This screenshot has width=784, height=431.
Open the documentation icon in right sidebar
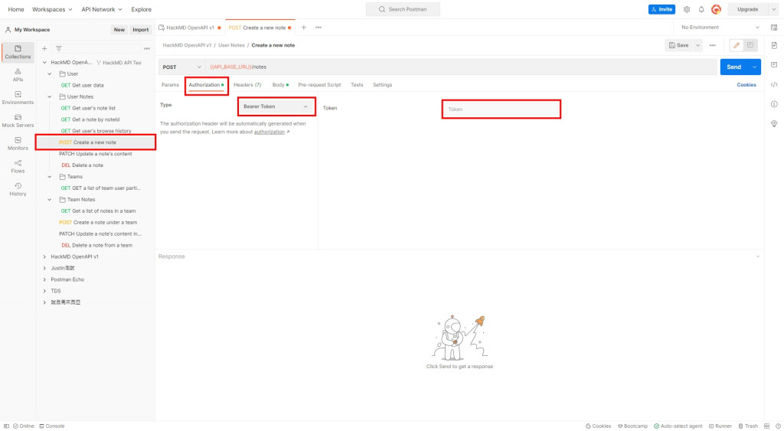point(774,45)
